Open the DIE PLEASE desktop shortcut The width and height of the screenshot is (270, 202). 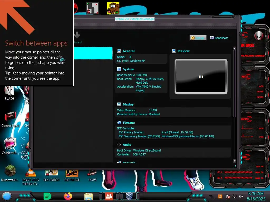point(72,175)
